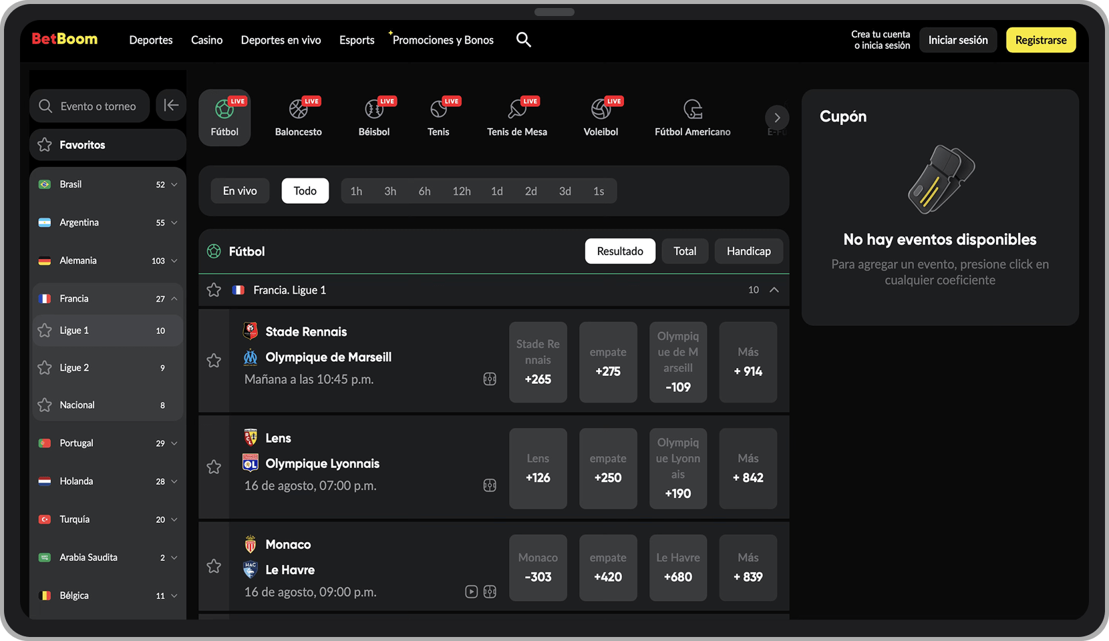Click the Turquía flag icon
Viewport: 1109px width, 641px height.
coord(45,519)
